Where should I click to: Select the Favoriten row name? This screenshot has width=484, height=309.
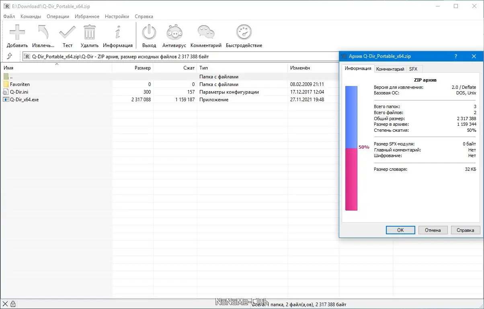pos(20,84)
